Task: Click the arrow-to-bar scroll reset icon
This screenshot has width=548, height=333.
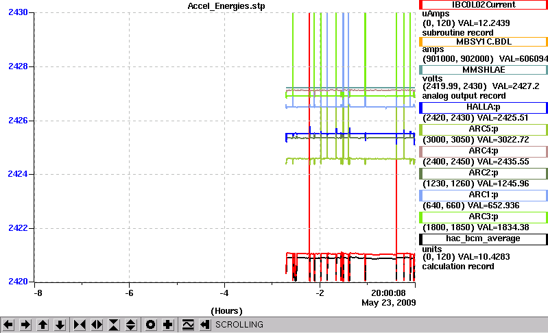Action: tap(205, 325)
